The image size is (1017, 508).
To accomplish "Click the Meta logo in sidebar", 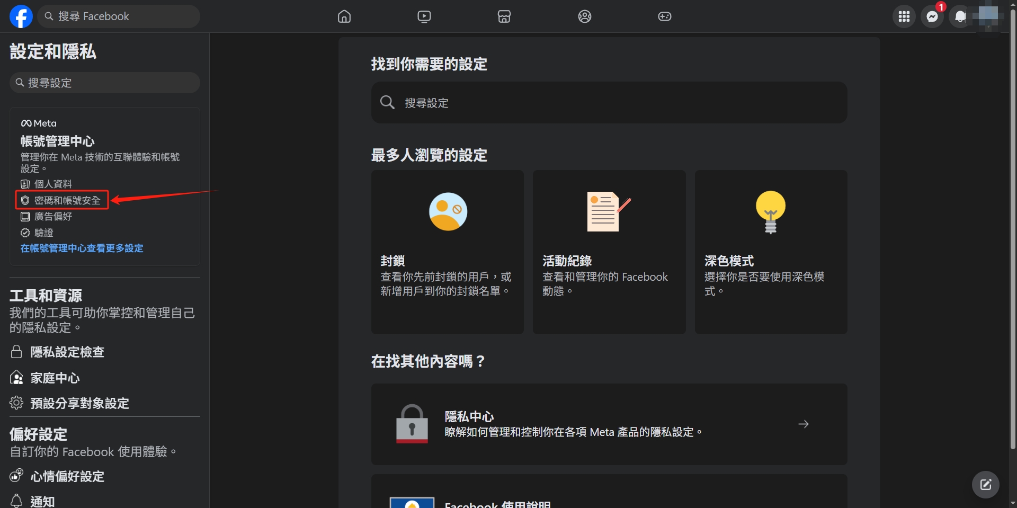I will coord(38,123).
